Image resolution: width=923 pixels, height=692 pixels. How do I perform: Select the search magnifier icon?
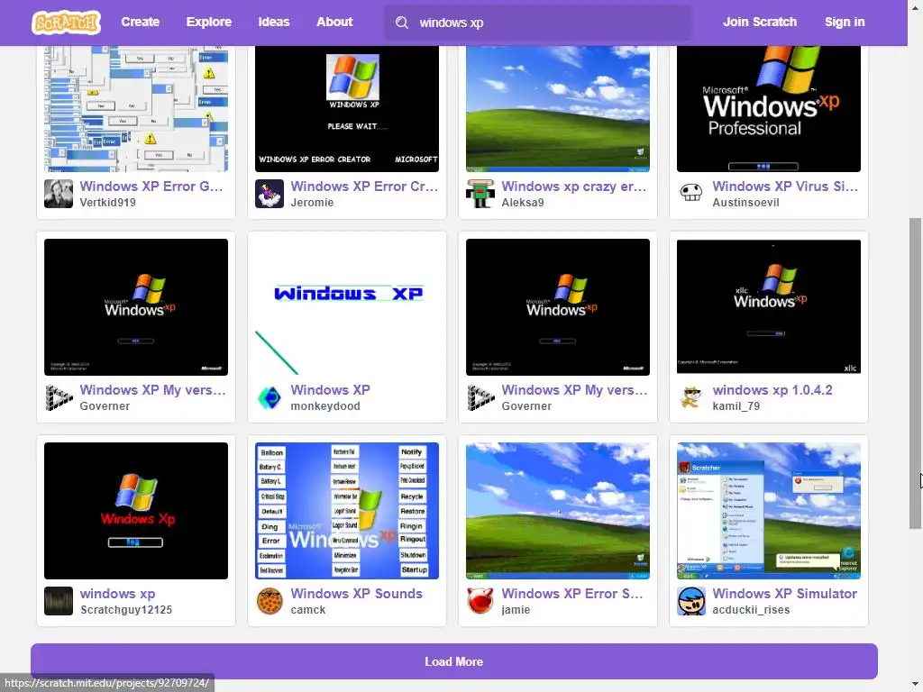pyautogui.click(x=401, y=23)
